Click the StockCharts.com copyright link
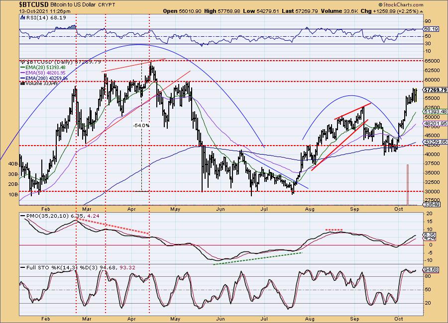448x323 pixels. coord(401,4)
